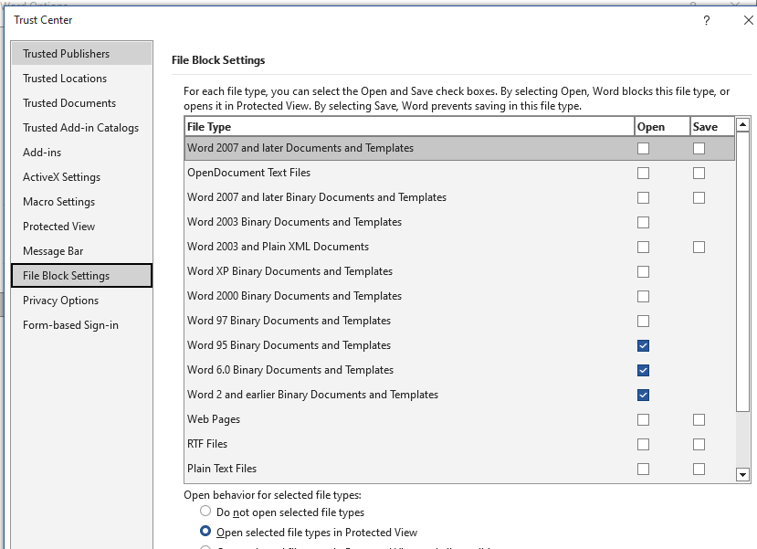The height and width of the screenshot is (549, 757).
Task: Uncheck Open for Word 95 Binary Documents
Action: click(643, 345)
